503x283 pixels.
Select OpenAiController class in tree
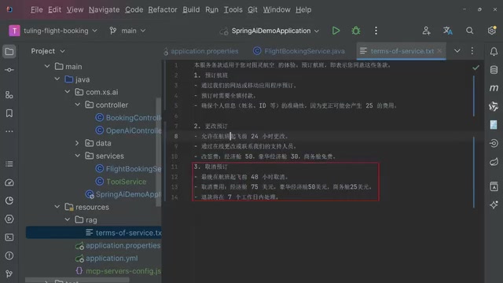(x=128, y=130)
